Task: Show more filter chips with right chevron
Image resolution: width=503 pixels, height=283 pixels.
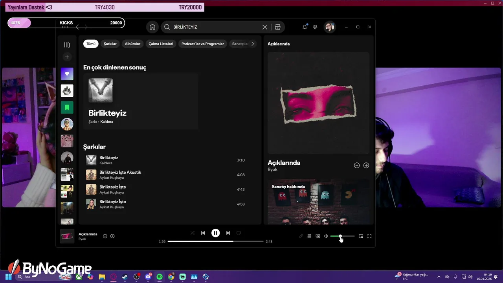Action: point(253,44)
